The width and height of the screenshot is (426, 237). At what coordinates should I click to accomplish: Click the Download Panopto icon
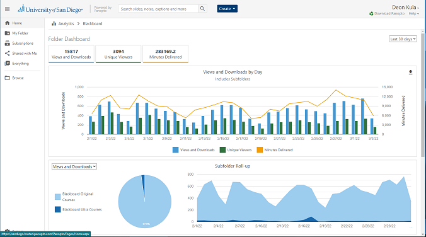(x=371, y=14)
